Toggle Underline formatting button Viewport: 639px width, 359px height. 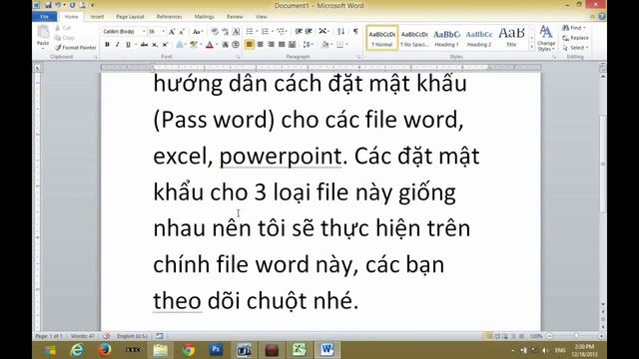click(128, 44)
